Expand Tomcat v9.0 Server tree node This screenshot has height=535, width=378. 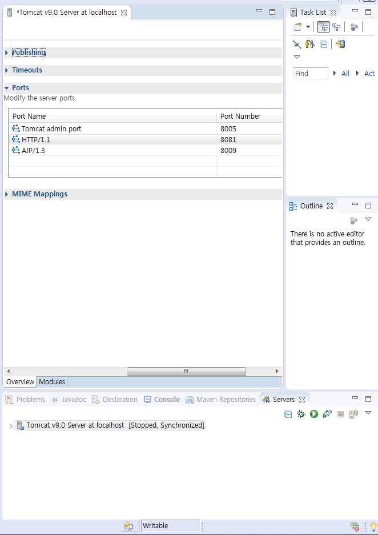point(11,426)
